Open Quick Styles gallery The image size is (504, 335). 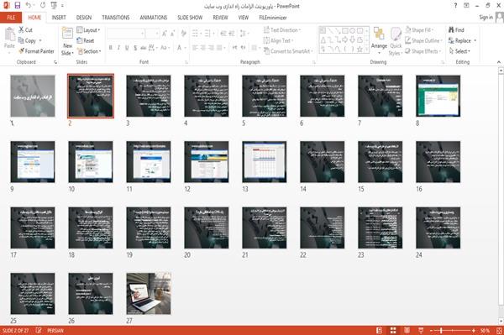pos(396,41)
